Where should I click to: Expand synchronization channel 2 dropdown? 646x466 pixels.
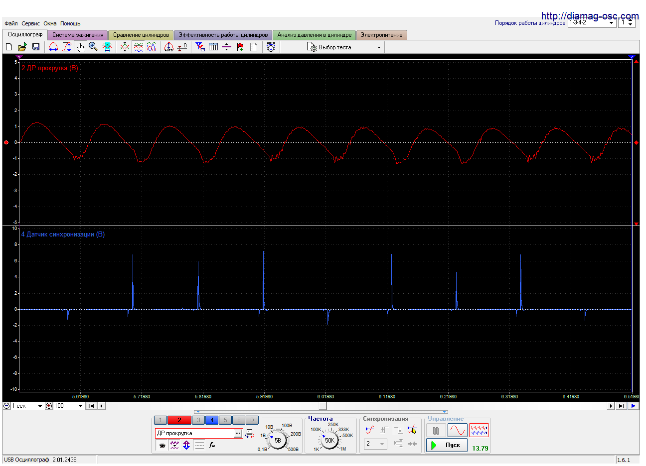pyautogui.click(x=375, y=444)
